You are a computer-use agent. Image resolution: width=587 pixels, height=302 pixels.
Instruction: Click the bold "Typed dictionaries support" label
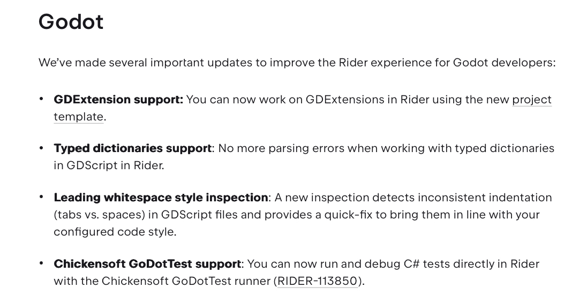pos(132,148)
